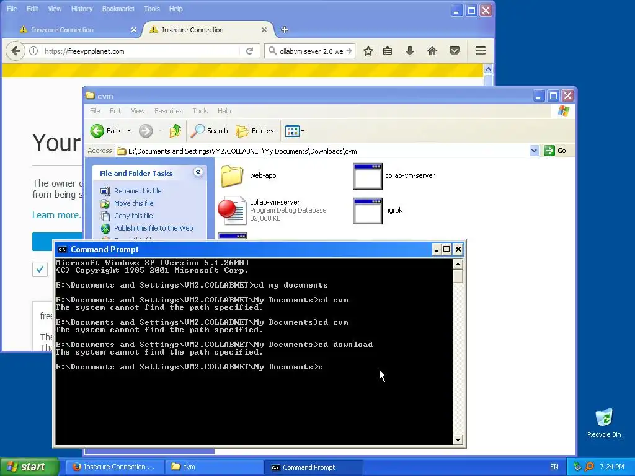The height and width of the screenshot is (476, 635).
Task: Click Firefox search box
Action: [x=311, y=51]
